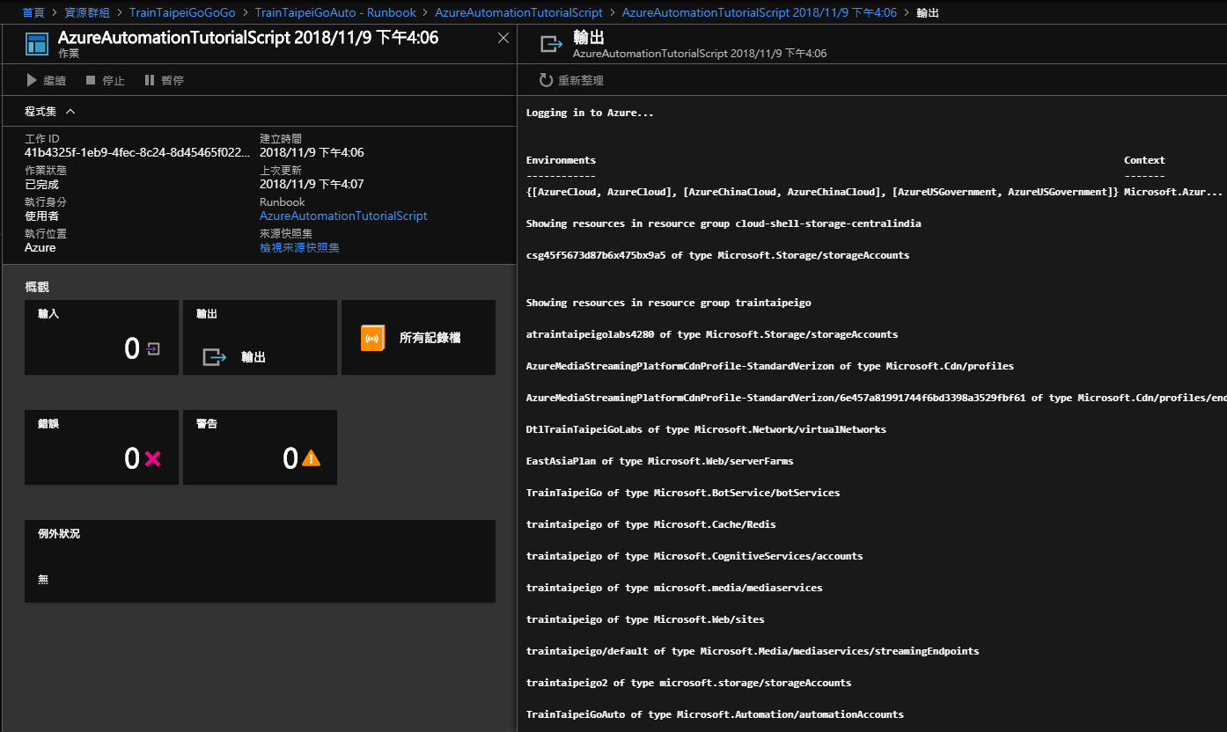Open TrainTaipeiGoAuto - Runbook breadcrumb
This screenshot has height=732, width=1227.
click(x=335, y=12)
